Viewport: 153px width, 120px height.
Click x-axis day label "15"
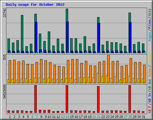click(72, 117)
